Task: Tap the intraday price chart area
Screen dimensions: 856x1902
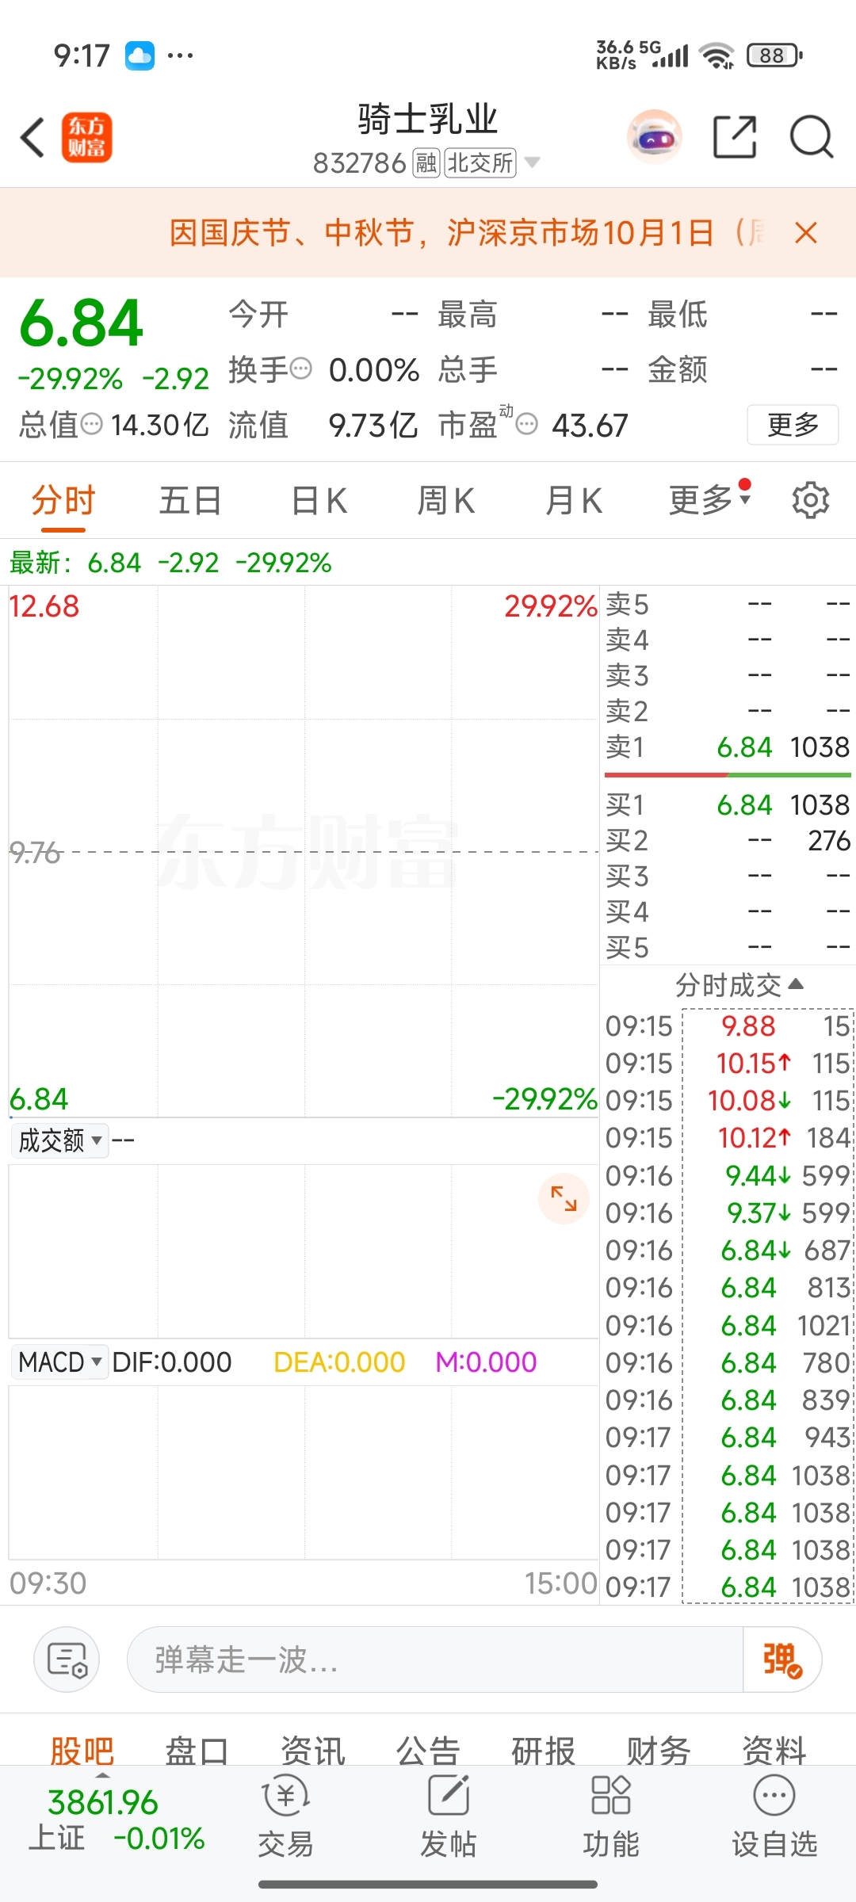Action: pos(304,852)
